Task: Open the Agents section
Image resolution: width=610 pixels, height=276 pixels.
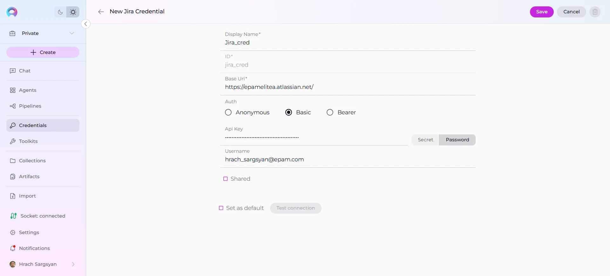Action: coord(43,90)
